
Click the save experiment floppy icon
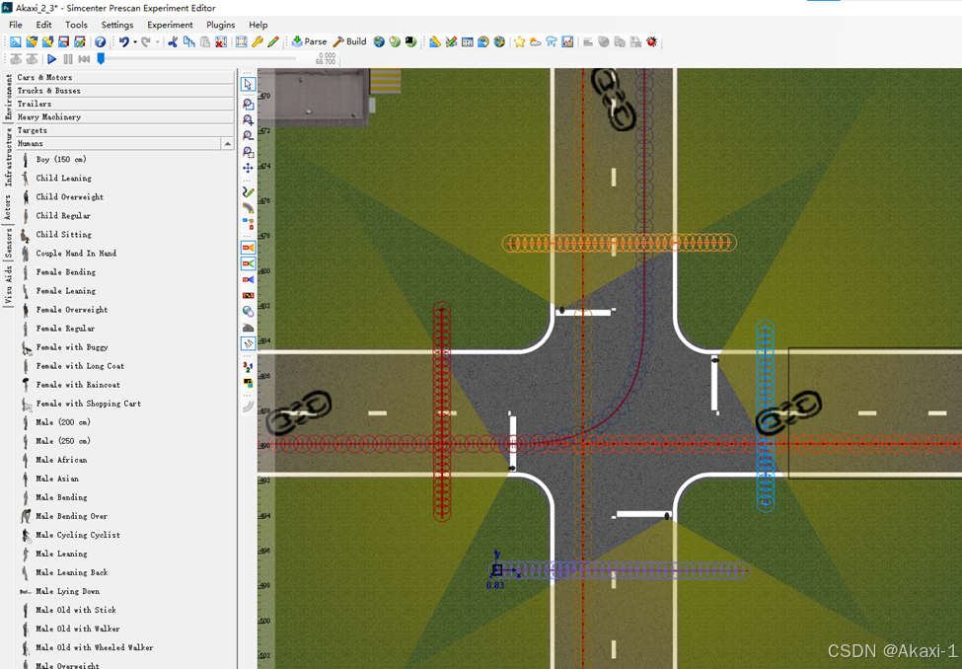click(x=64, y=41)
